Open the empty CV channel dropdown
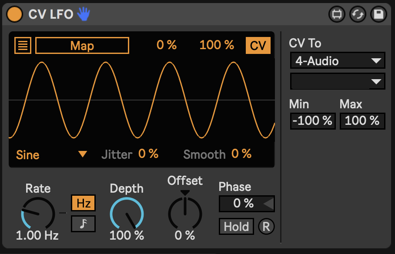This screenshot has width=395, height=254. (x=338, y=81)
